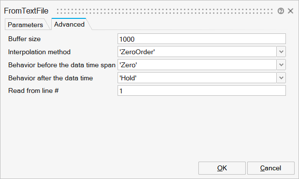Click the Read from line # label
Image resolution: width=299 pixels, height=179 pixels.
pyautogui.click(x=33, y=90)
